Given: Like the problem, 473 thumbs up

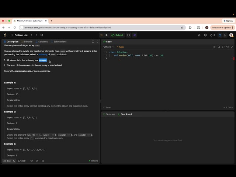Looking at the screenshot, I should click(x=7, y=161).
